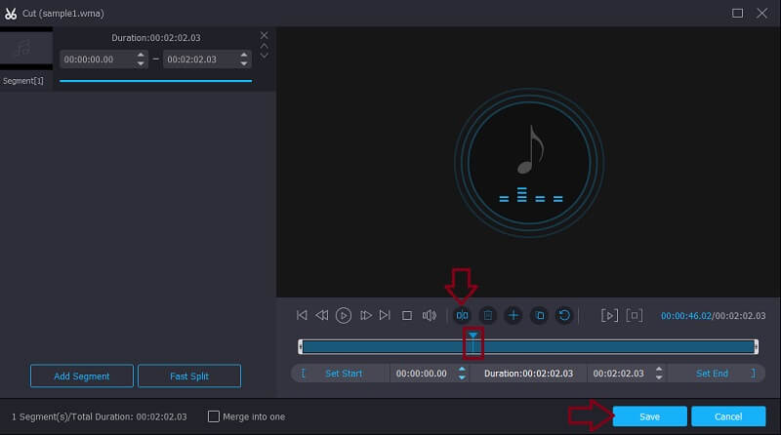Viewport: 781px width, 435px height.
Task: Increase the timeline end time with the up arrow
Action: click(x=659, y=370)
